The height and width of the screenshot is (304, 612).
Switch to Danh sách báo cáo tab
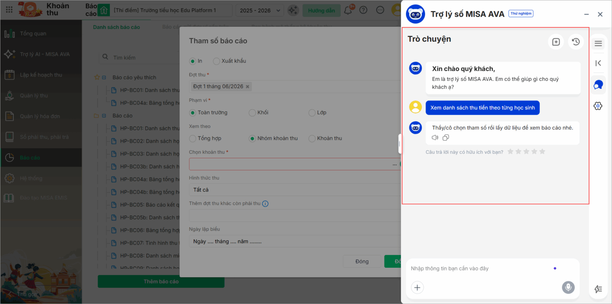pos(116,27)
